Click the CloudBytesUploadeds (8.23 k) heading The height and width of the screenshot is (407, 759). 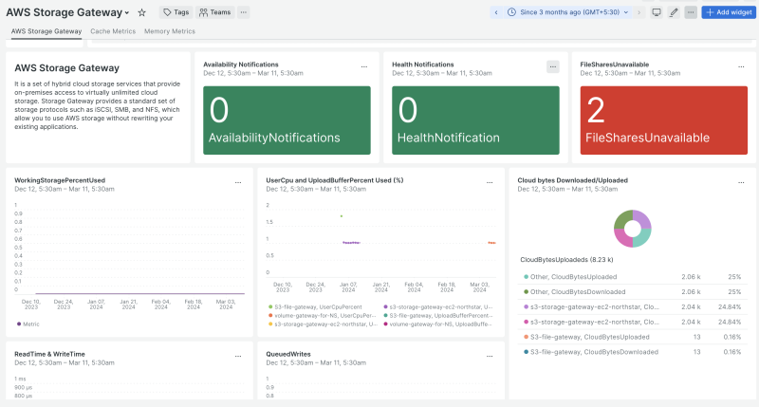(x=566, y=260)
